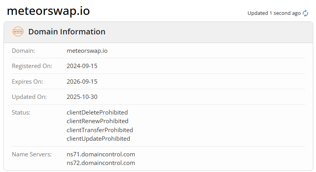Click the 'Name Servers:' label

tap(32, 154)
